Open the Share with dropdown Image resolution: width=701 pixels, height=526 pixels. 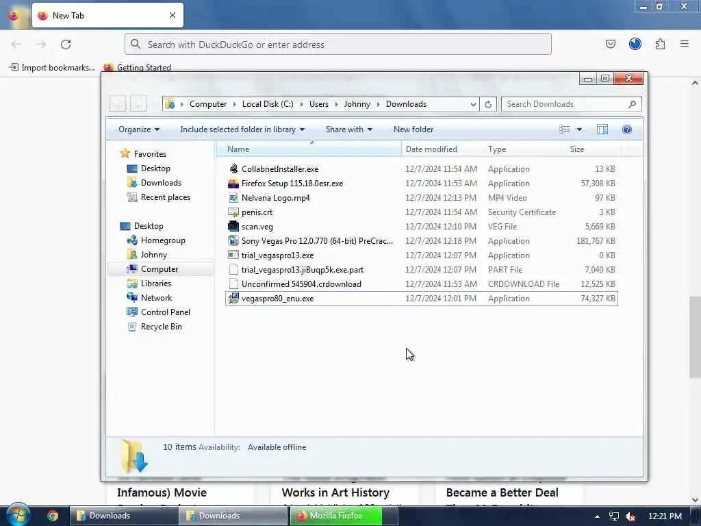point(348,129)
